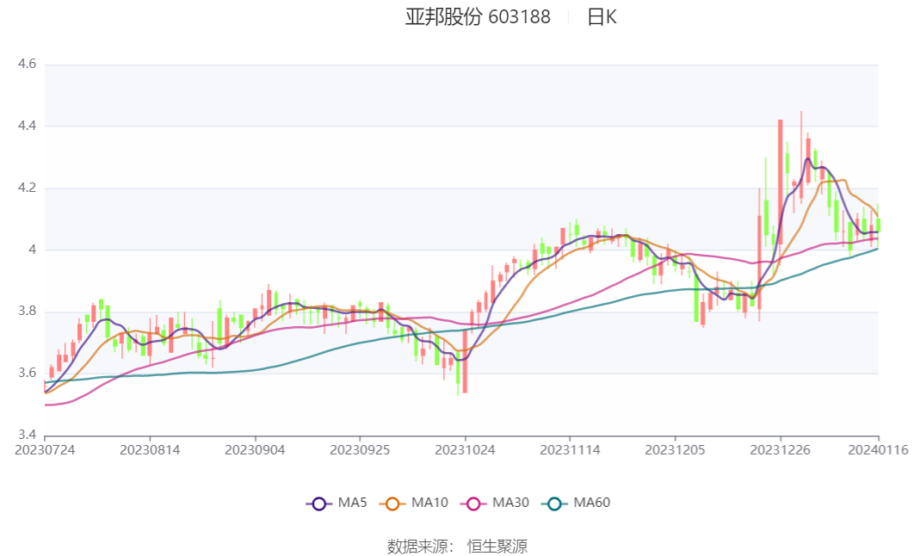Viewport: 914px width, 556px height.
Task: Select the 20230724 date axis label
Action: click(x=45, y=450)
